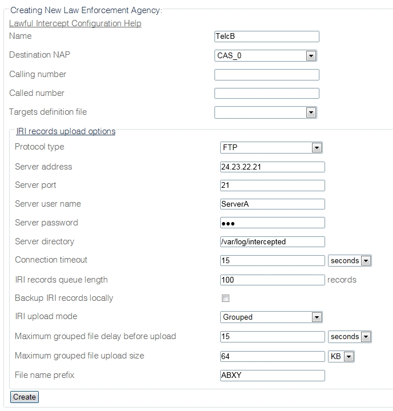Viewport: 393px width, 411px height.
Task: Open Lawful Intercept Configuration Help link
Action: click(75, 23)
